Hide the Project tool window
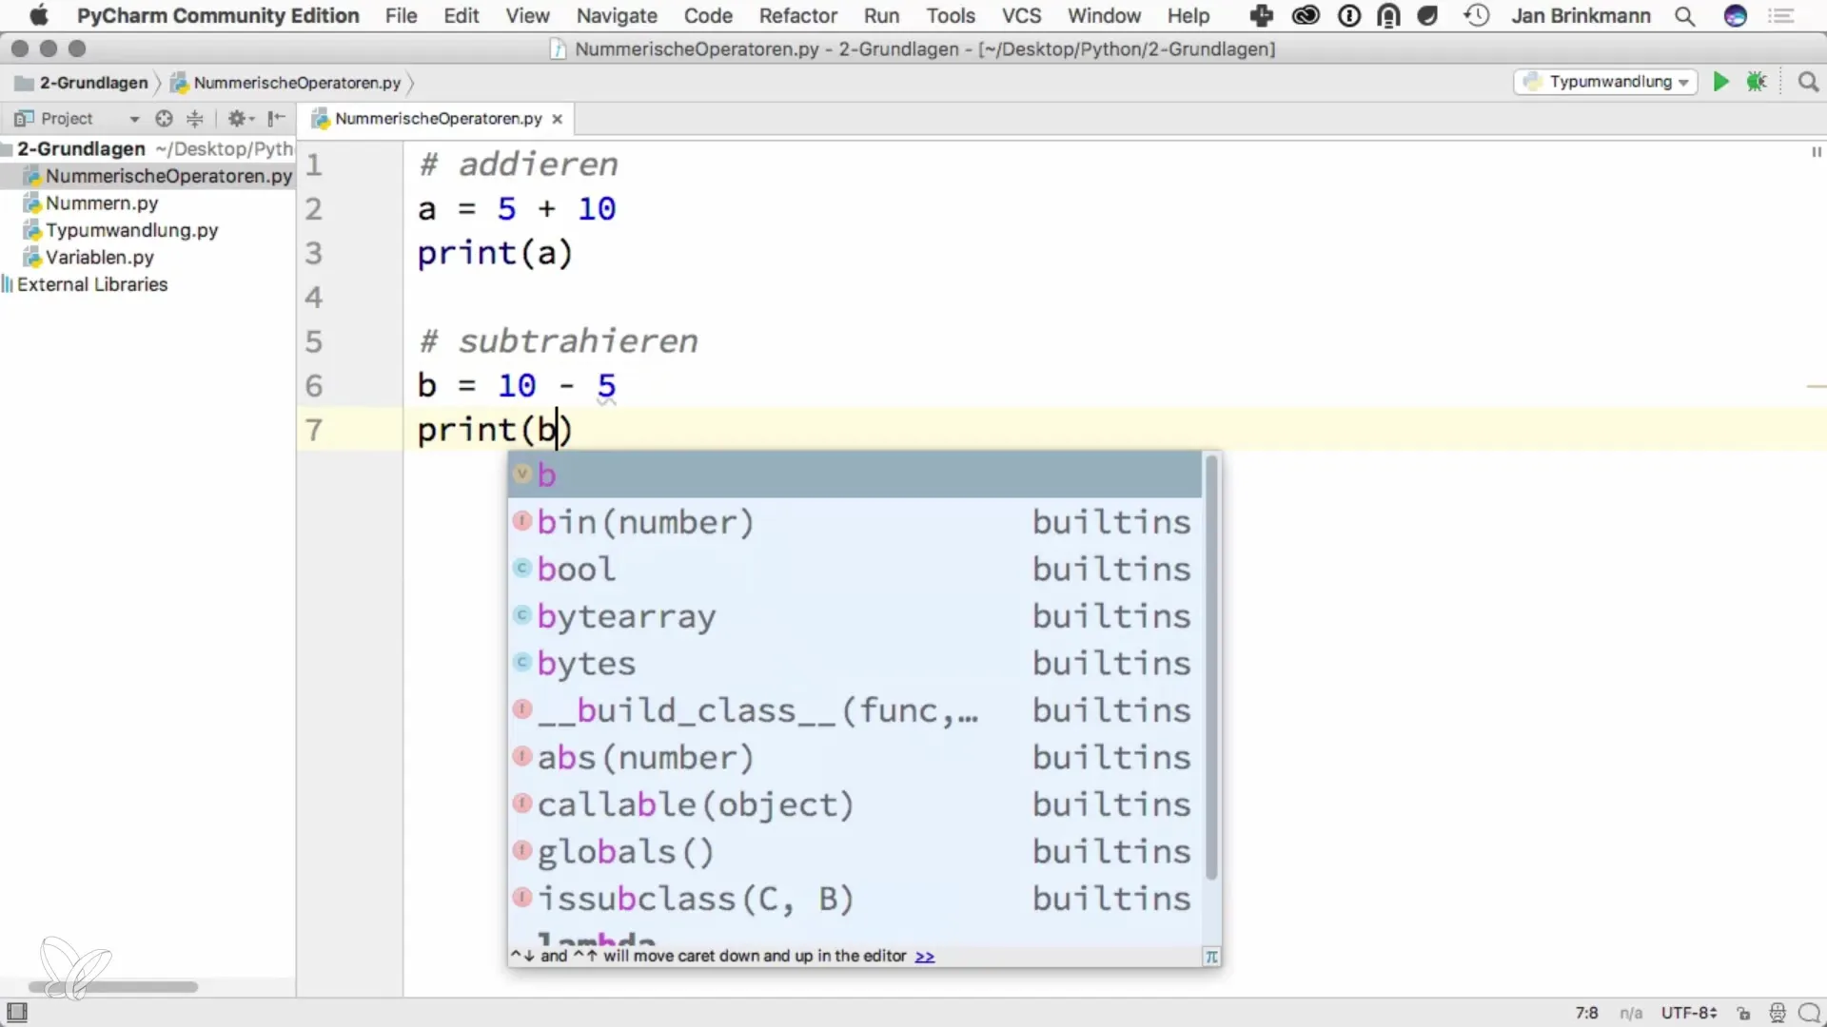This screenshot has width=1827, height=1027. tap(276, 118)
